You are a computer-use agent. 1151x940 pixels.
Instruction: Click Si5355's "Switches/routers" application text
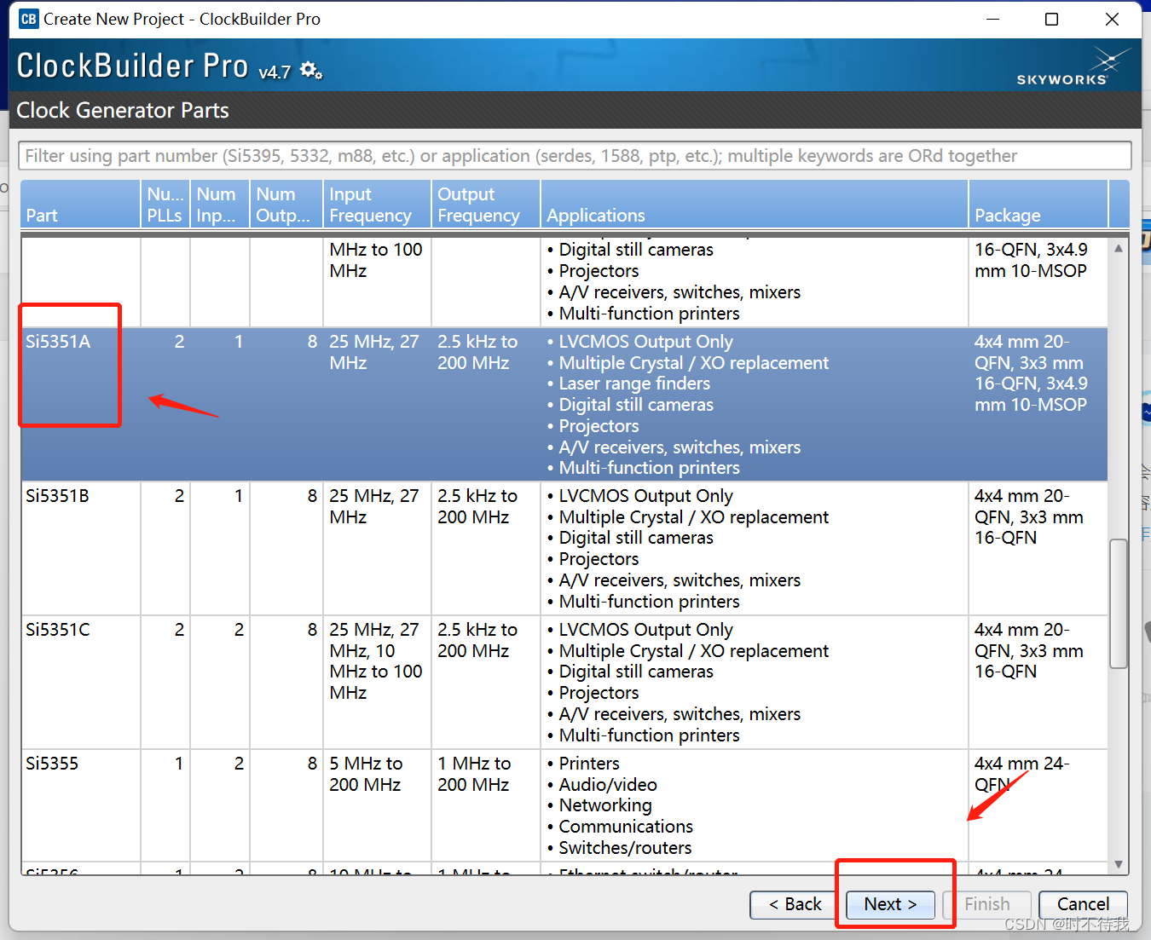(625, 848)
